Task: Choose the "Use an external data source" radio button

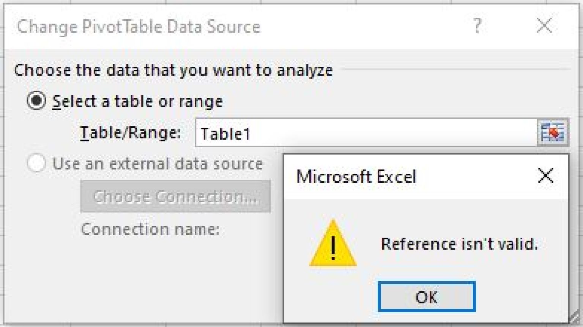Action: (36, 163)
